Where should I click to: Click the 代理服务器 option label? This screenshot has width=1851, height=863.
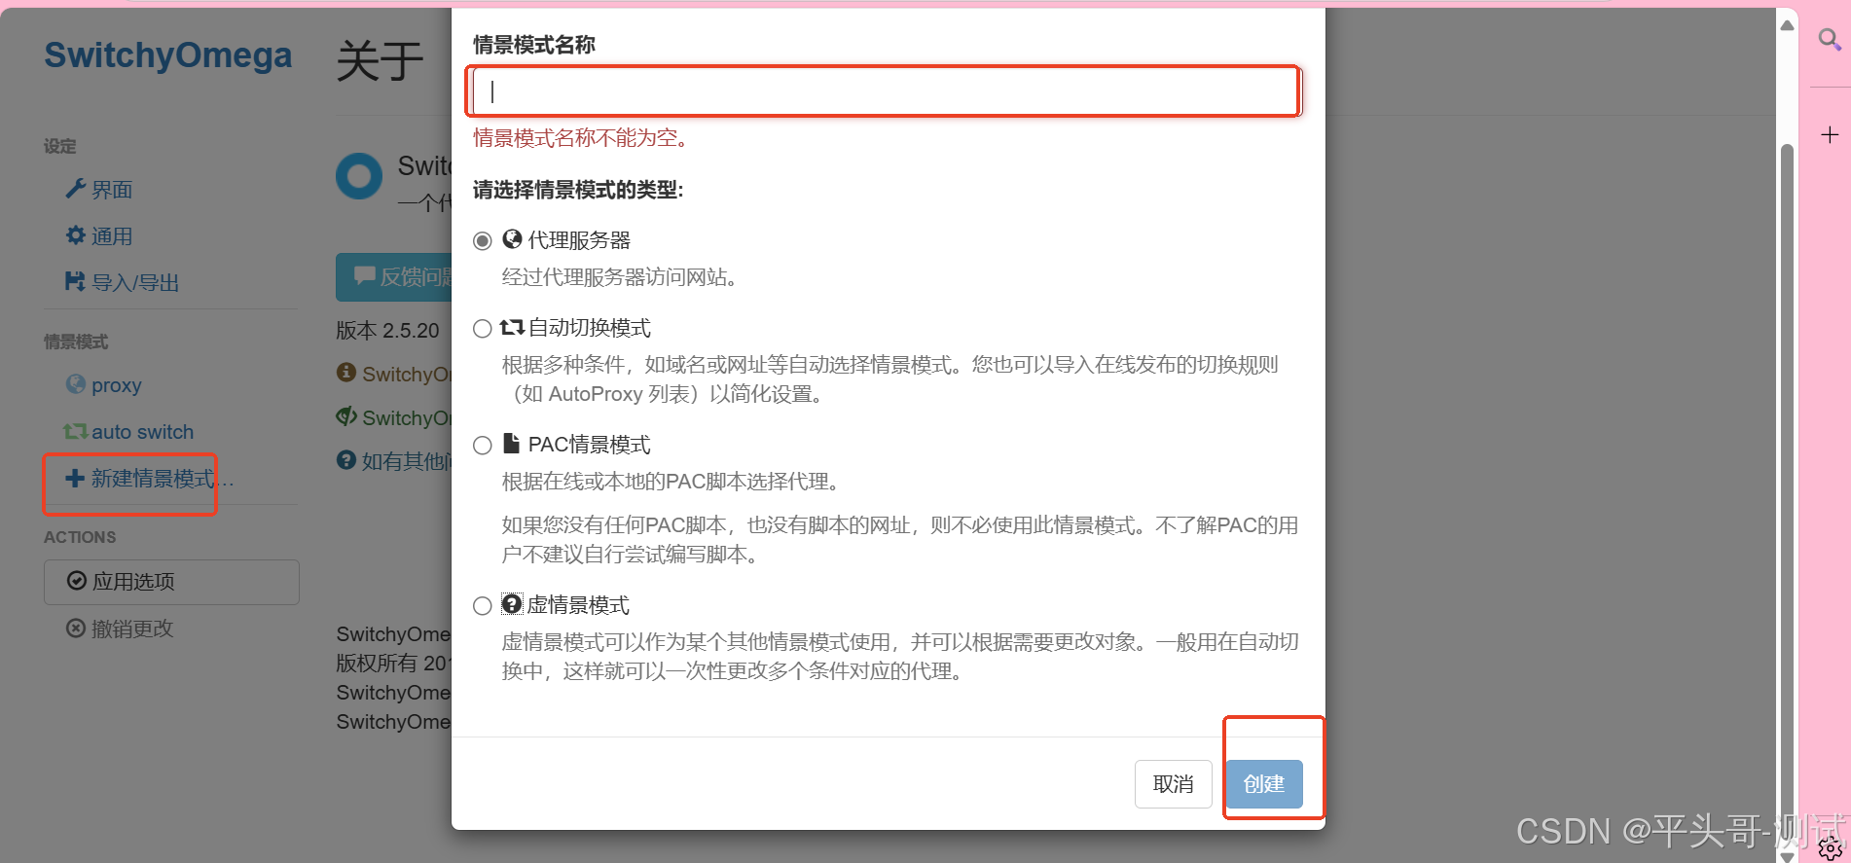[579, 240]
